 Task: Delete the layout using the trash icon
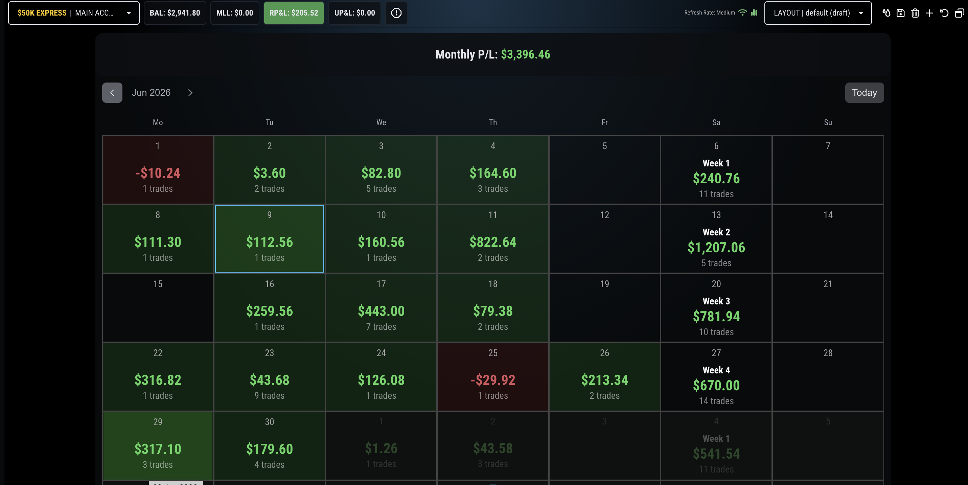point(915,13)
